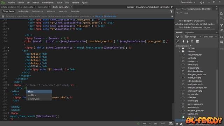This screenshot has height=126, width=224.
Task: Click the Files panel options menu icon
Action: point(217,33)
